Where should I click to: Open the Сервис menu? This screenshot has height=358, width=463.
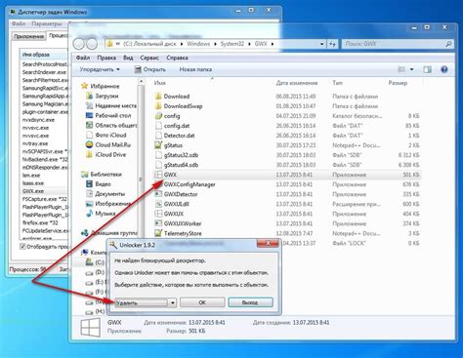[149, 58]
